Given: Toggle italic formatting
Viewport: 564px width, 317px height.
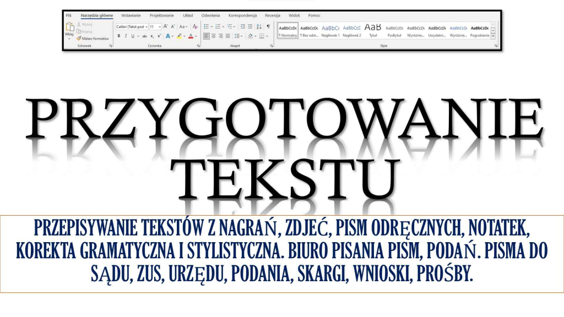Looking at the screenshot, I should [126, 35].
